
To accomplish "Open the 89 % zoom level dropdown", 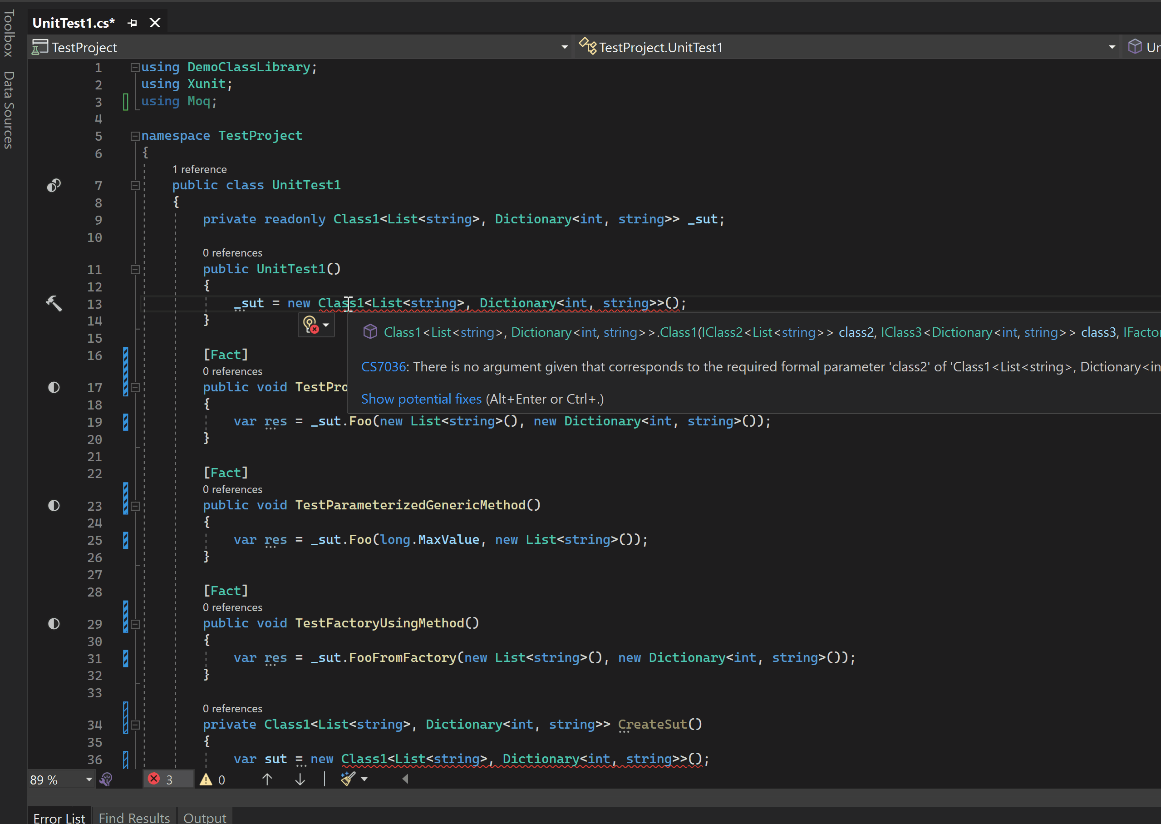I will (x=89, y=780).
